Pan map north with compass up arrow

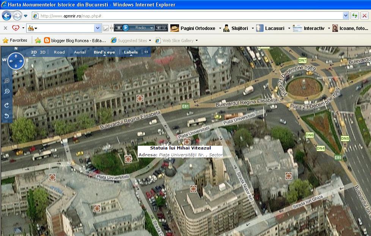16,56
